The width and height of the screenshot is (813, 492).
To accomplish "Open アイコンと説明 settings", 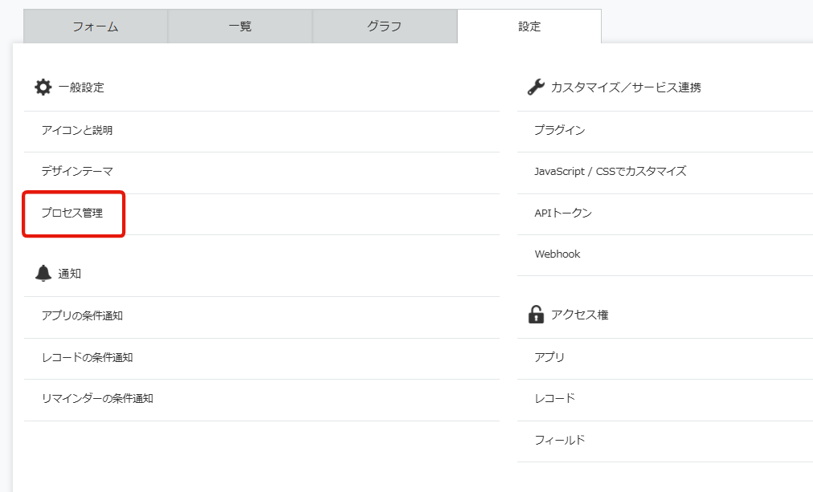I will (x=77, y=130).
